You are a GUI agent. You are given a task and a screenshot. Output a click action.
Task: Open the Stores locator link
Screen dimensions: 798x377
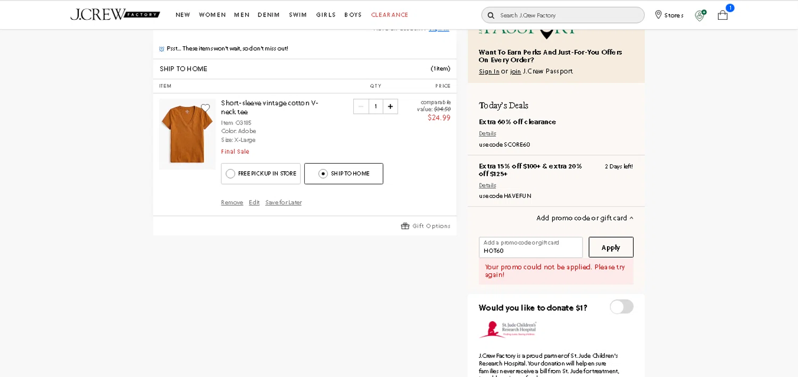tap(669, 15)
